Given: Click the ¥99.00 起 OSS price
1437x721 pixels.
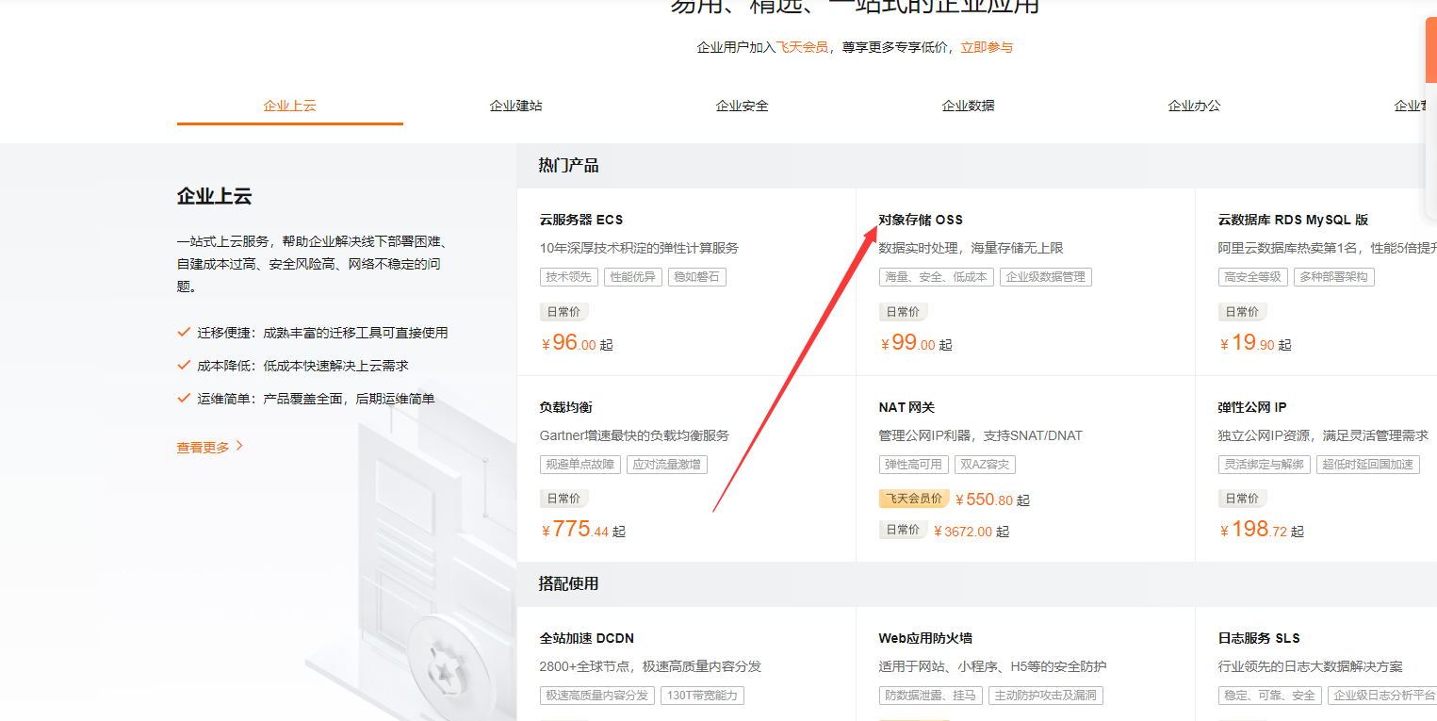Looking at the screenshot, I should [x=916, y=343].
